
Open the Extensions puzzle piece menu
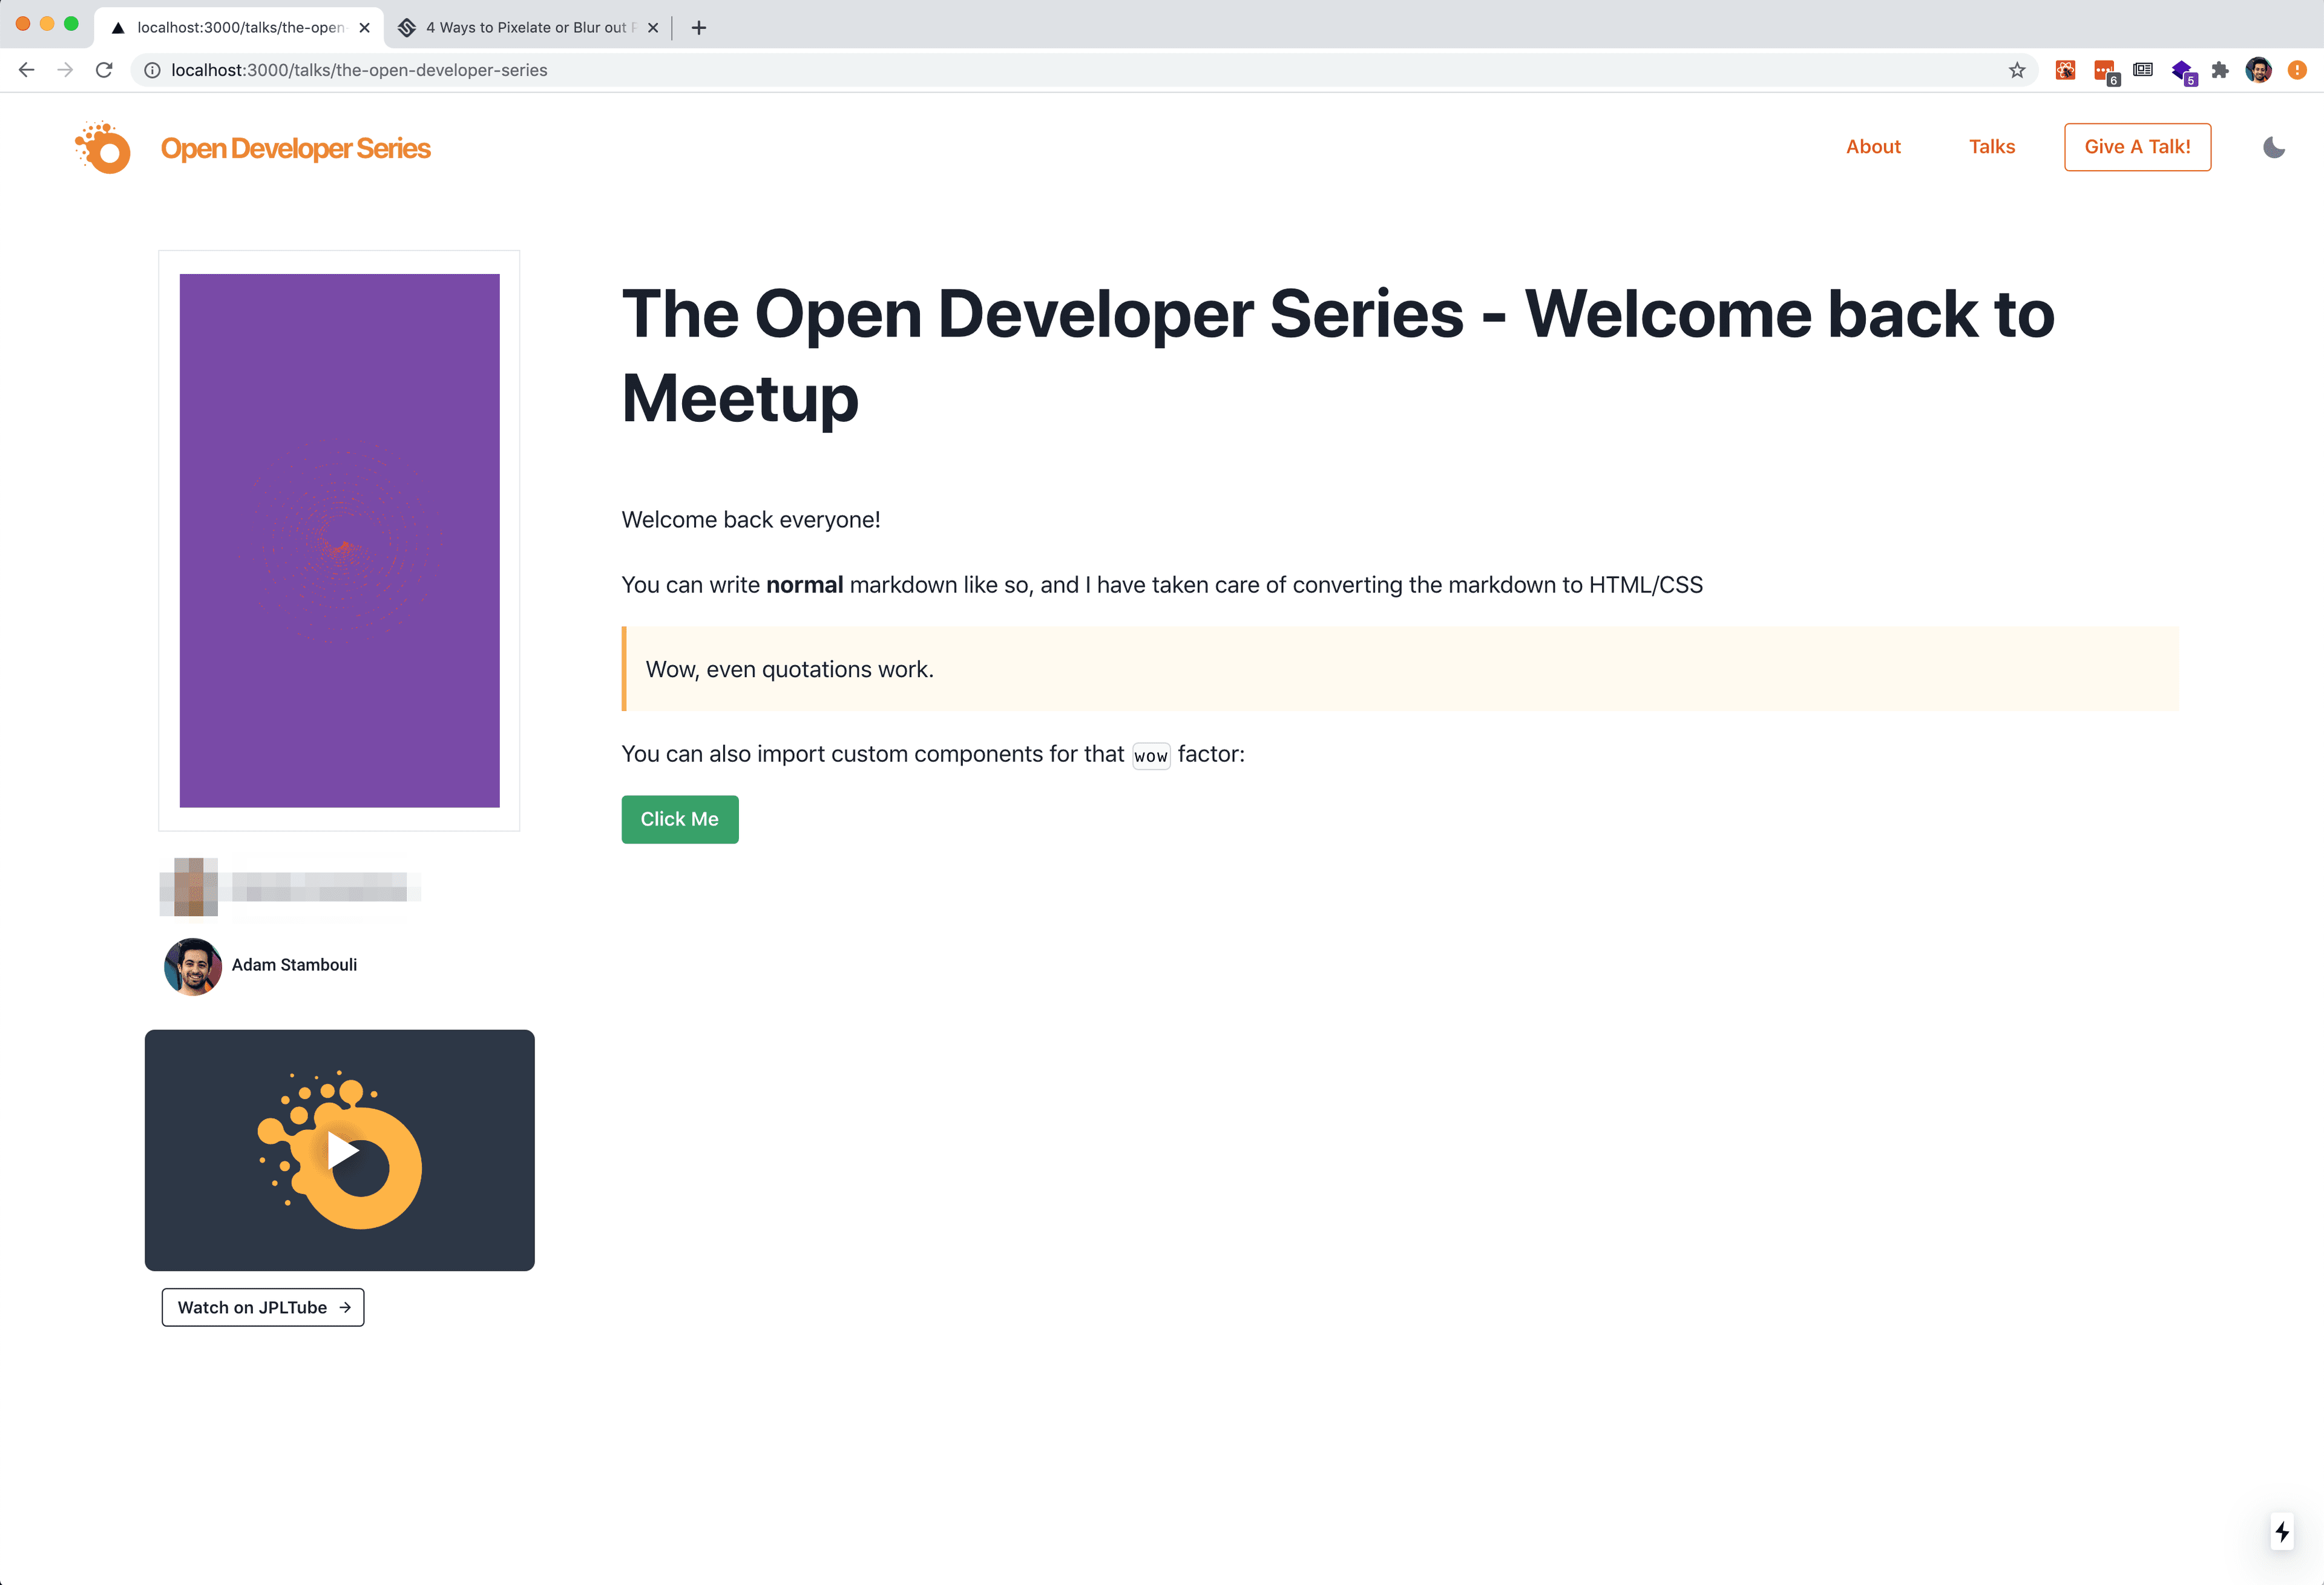click(x=2220, y=70)
